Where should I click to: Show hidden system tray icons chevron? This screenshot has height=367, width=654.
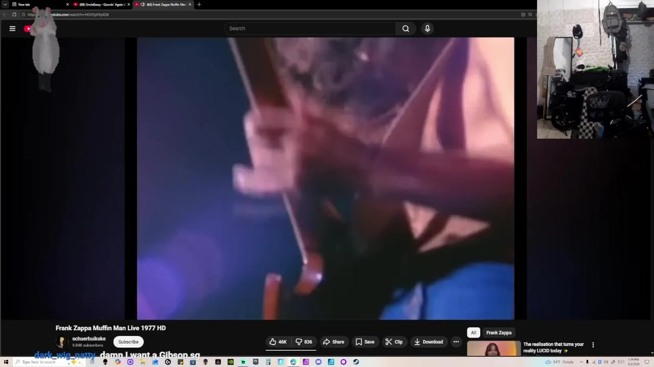[581, 362]
